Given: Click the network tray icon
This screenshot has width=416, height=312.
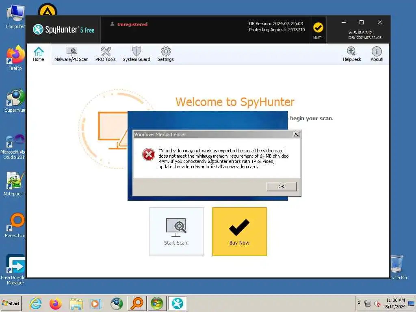Looking at the screenshot, I should coord(367,303).
